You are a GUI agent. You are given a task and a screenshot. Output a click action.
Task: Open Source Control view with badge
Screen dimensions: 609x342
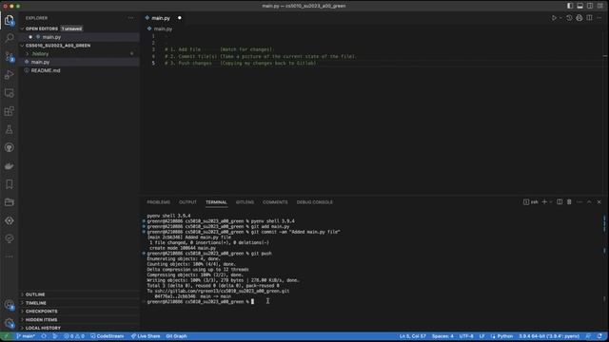9,57
